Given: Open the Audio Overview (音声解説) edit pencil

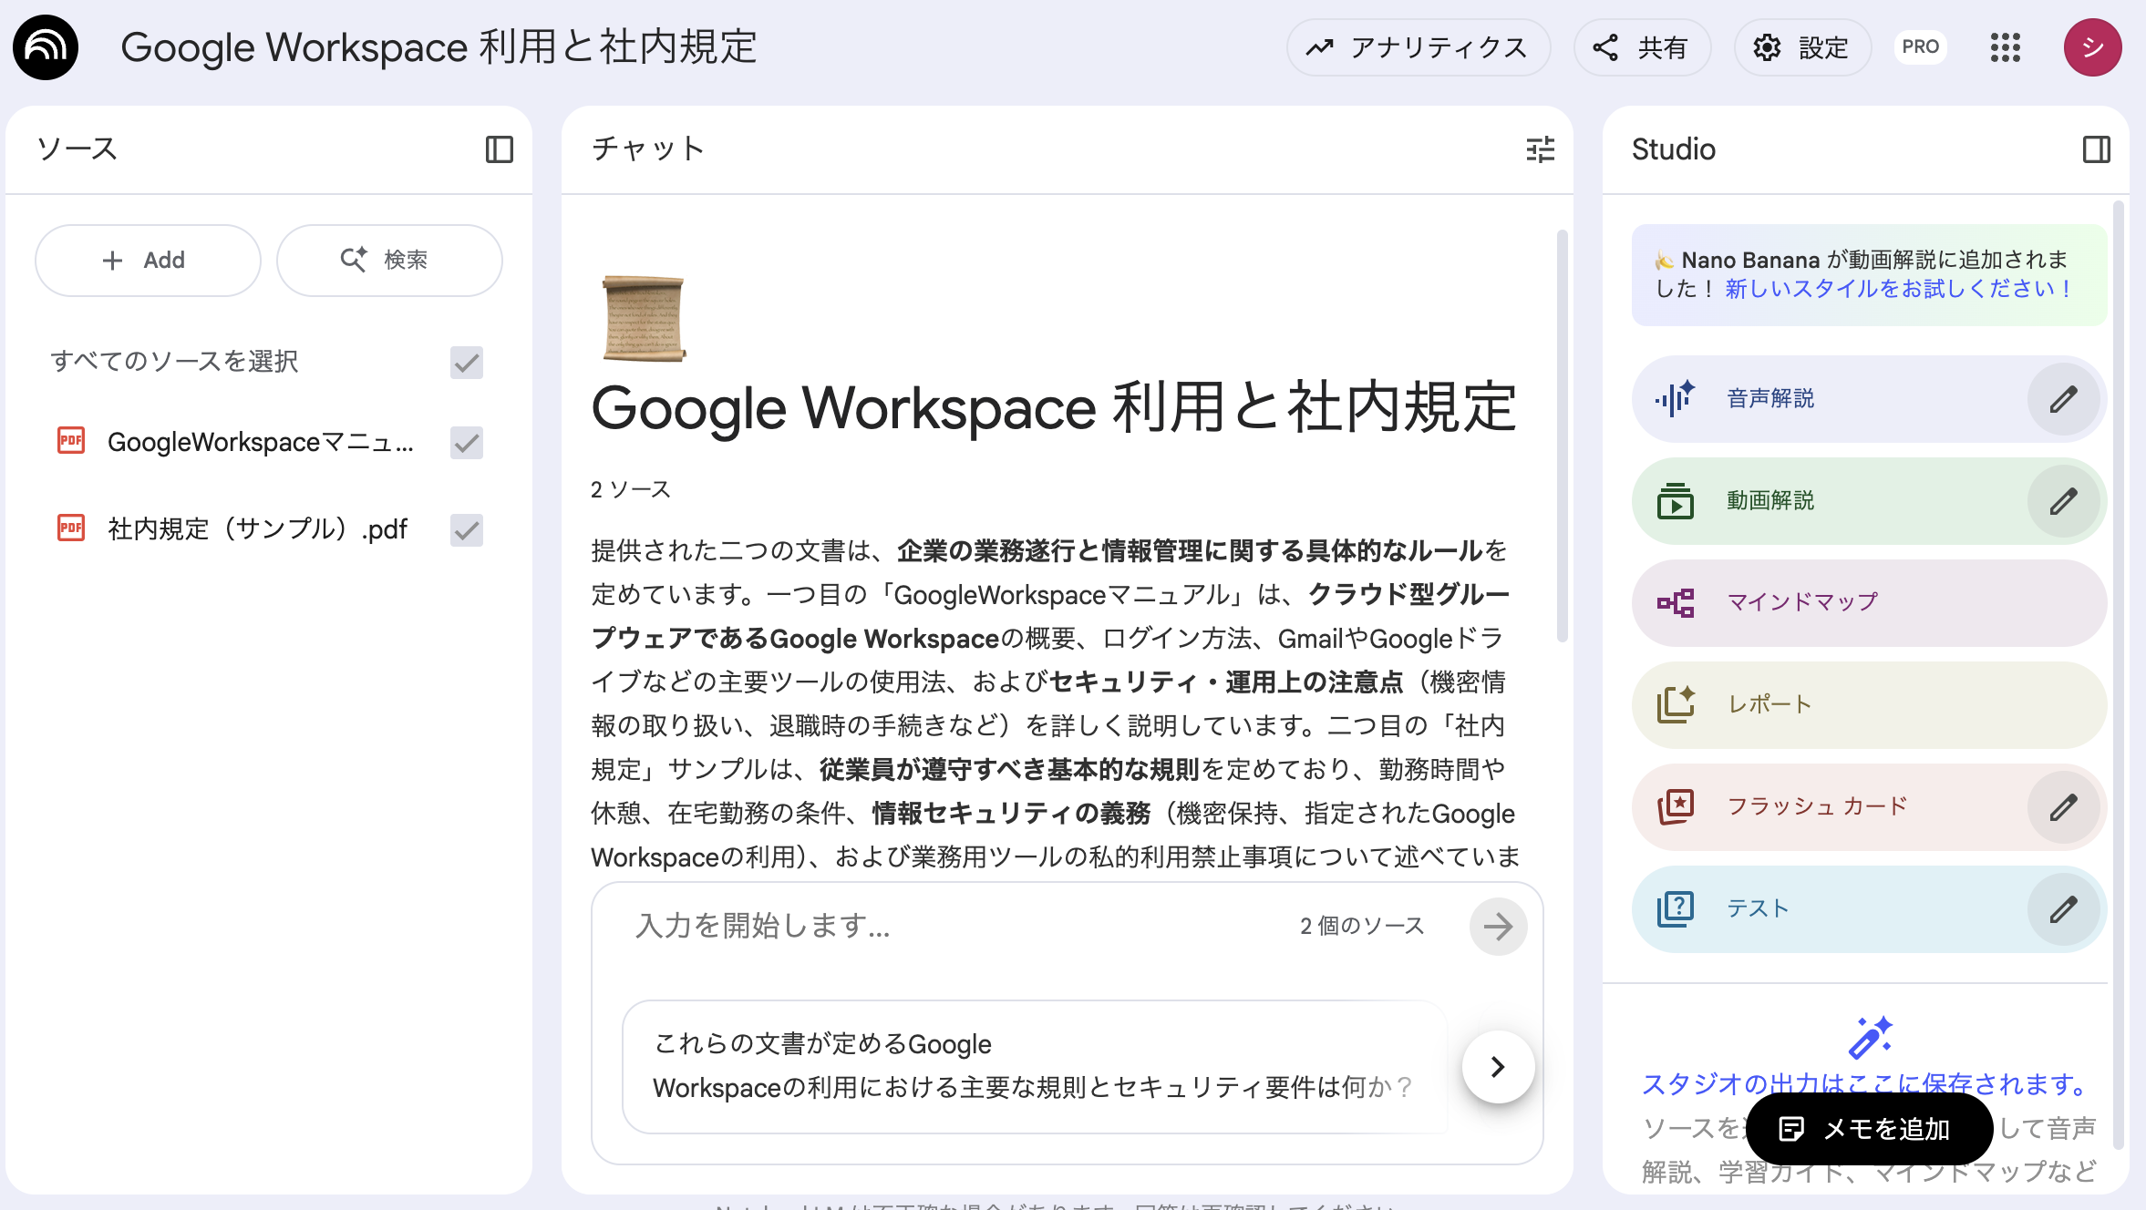Looking at the screenshot, I should coord(2063,398).
